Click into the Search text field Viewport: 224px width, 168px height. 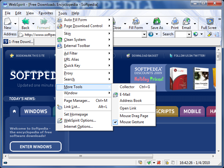click(x=181, y=34)
